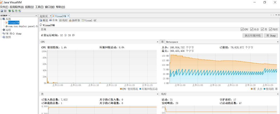Switch to the Visual GC tab
280x114 pixels.
[89, 20]
